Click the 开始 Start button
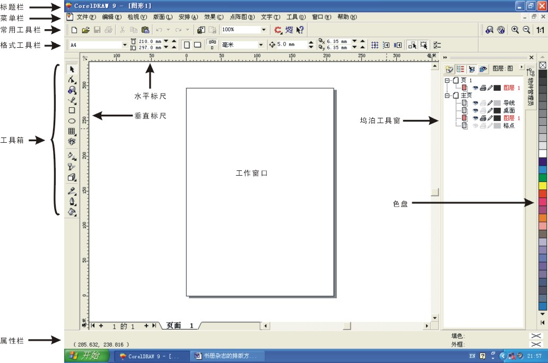Viewport: 548px width, 363px height. tap(87, 356)
